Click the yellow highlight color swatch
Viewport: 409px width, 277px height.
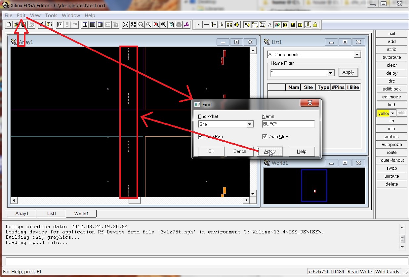(384, 113)
